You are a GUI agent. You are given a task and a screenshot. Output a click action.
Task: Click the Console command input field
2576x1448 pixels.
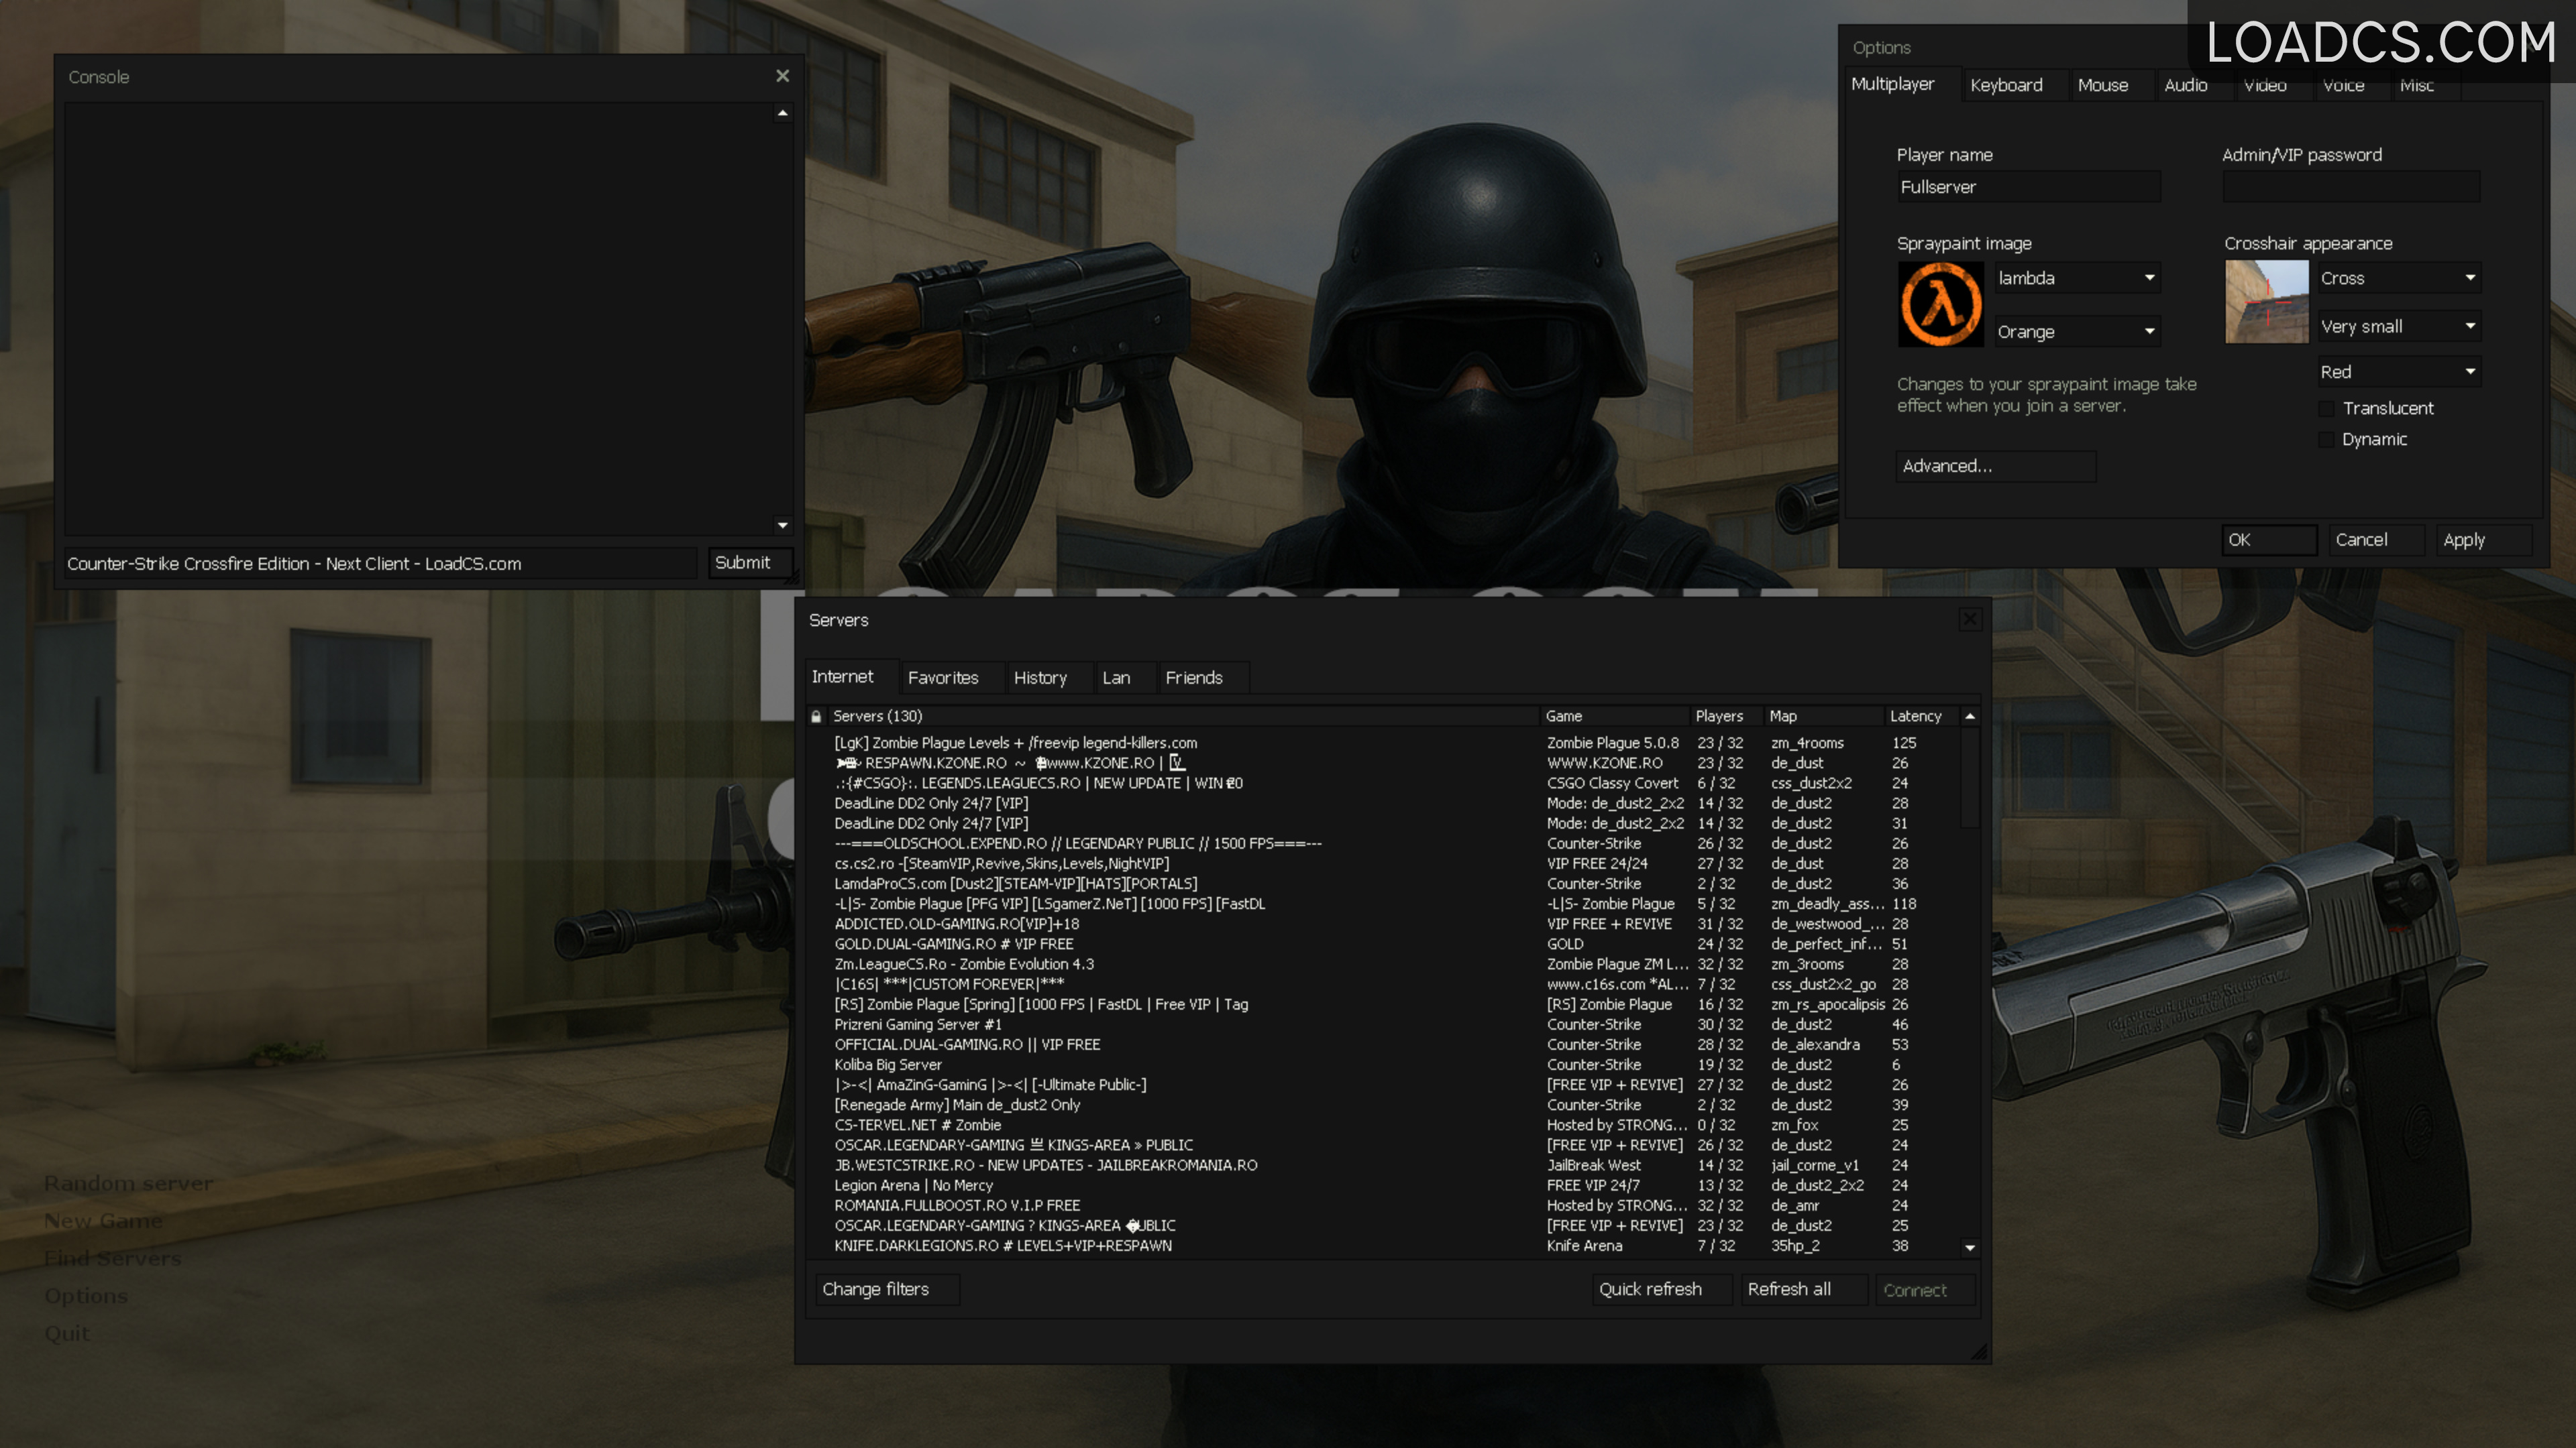point(380,564)
